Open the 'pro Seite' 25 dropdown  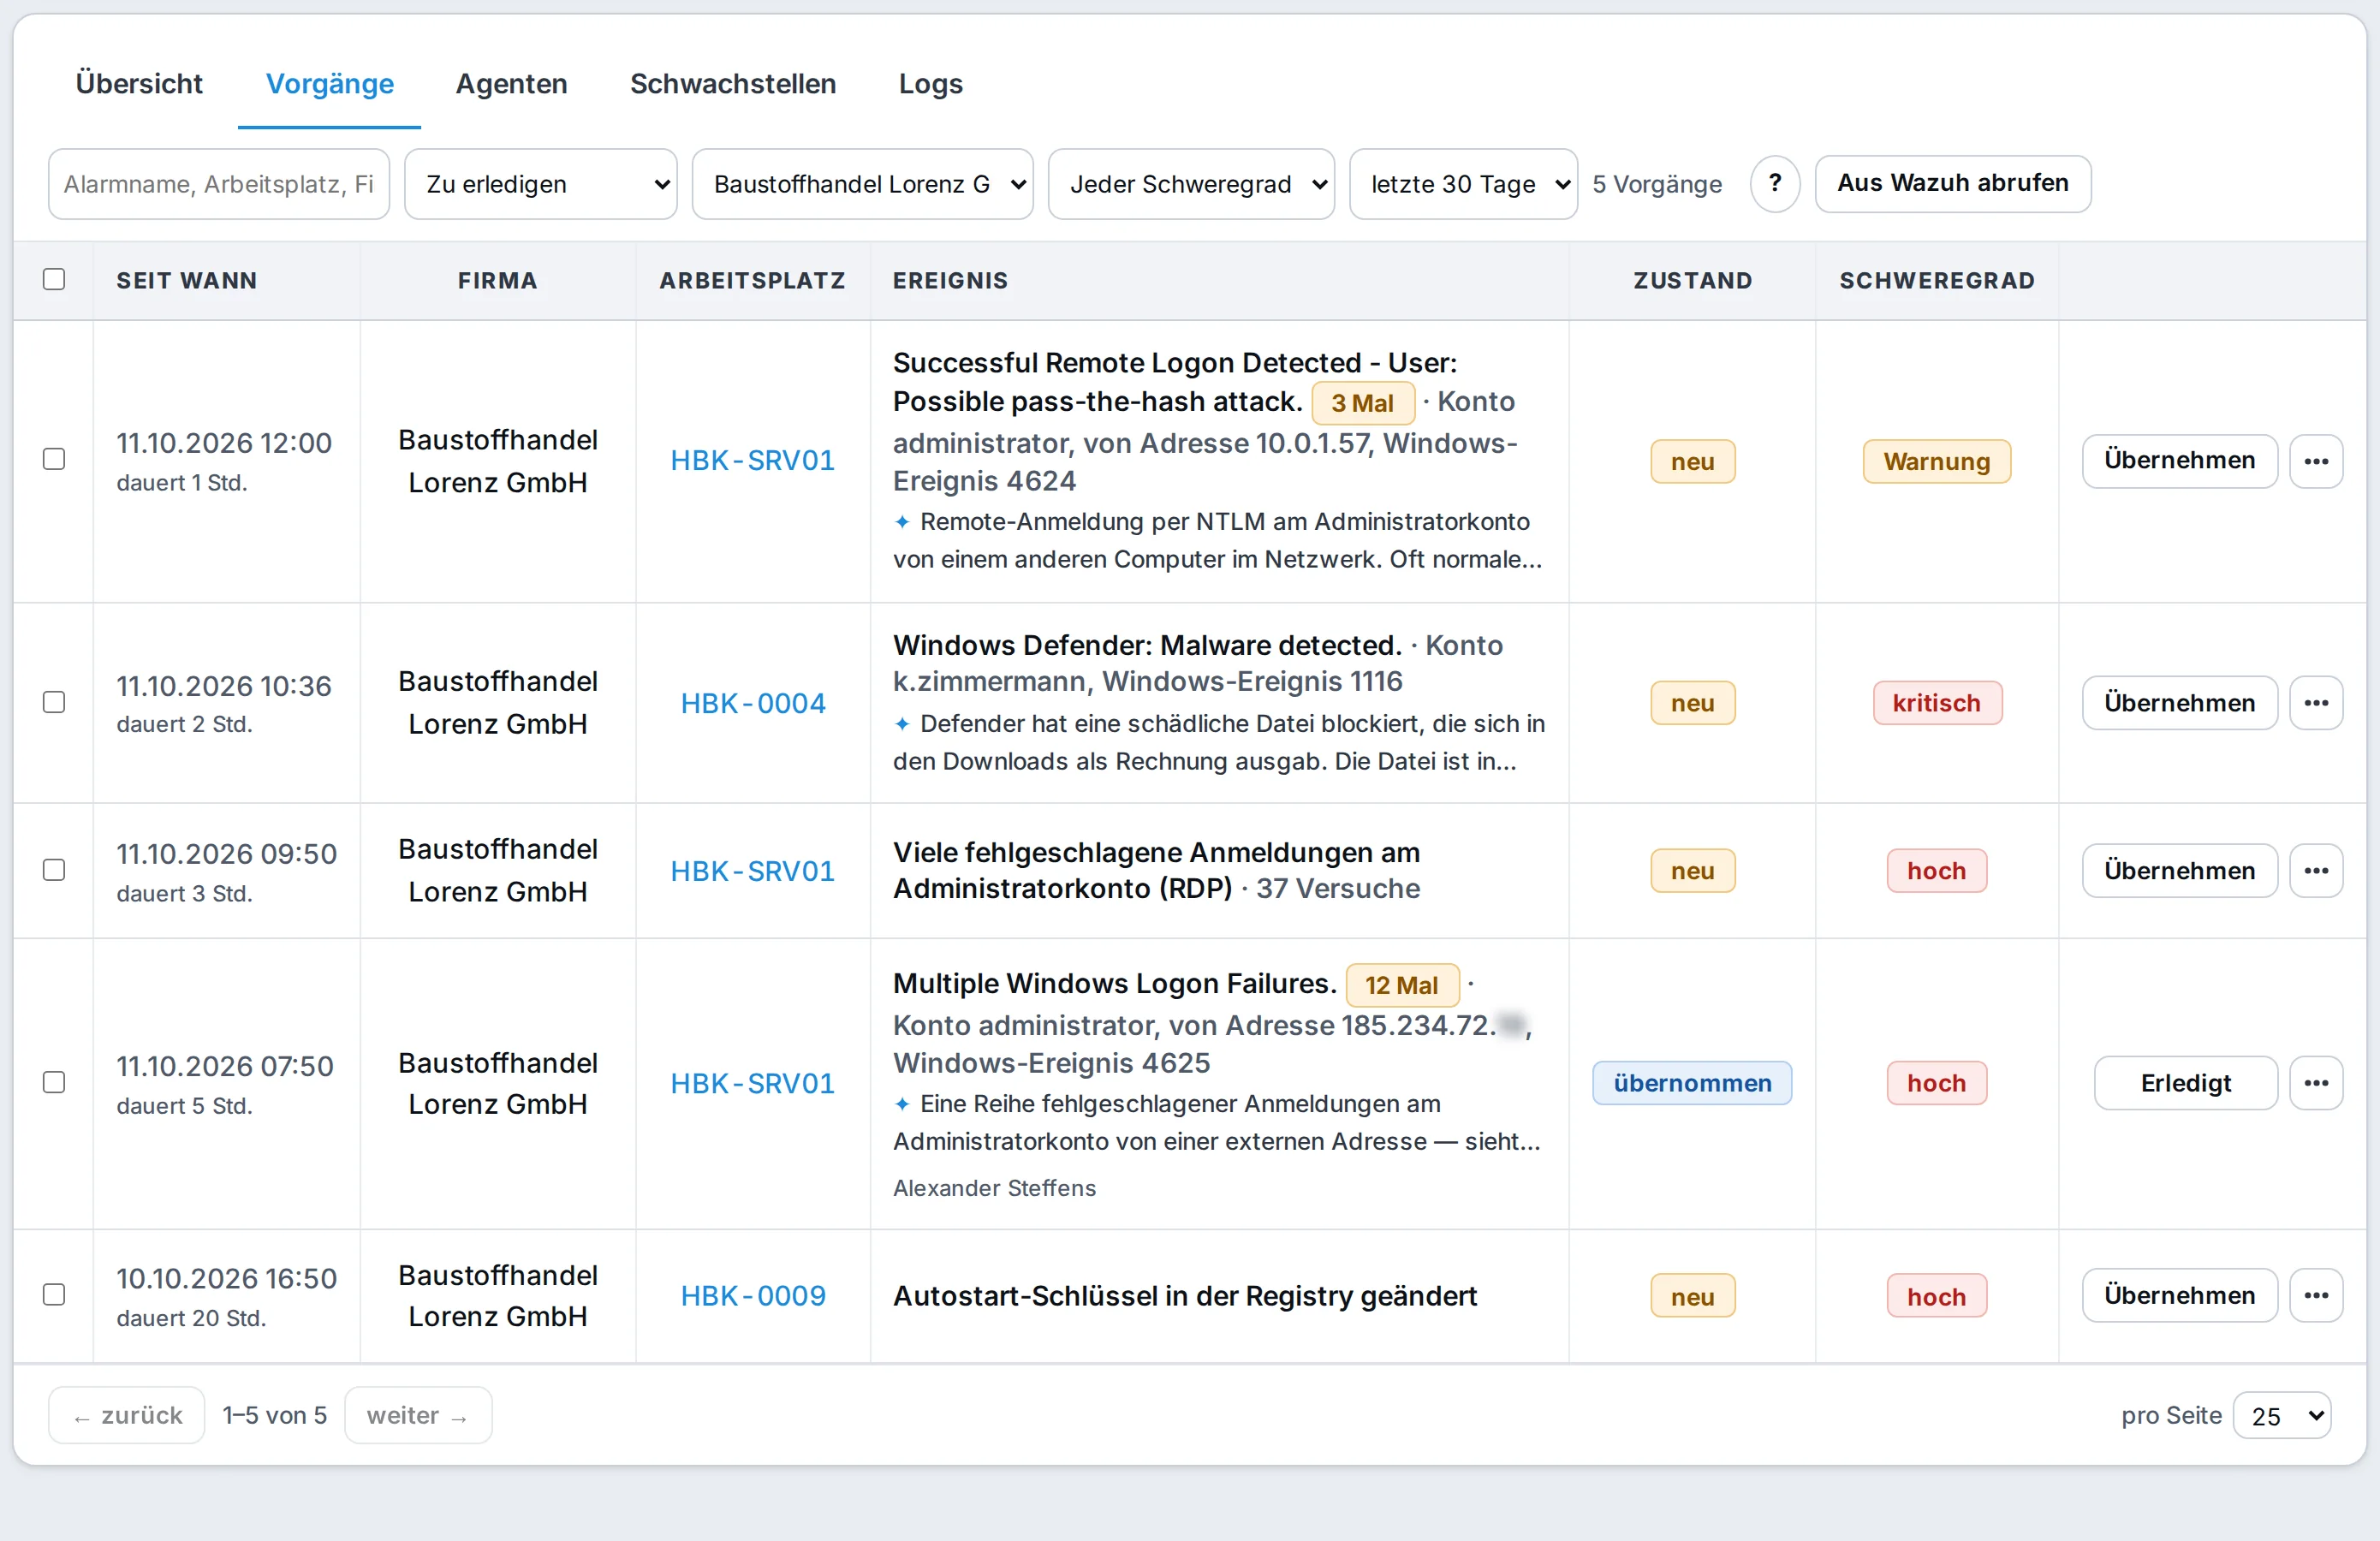tap(2282, 1416)
